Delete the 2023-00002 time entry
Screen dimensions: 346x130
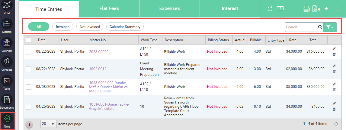[x=334, y=54]
